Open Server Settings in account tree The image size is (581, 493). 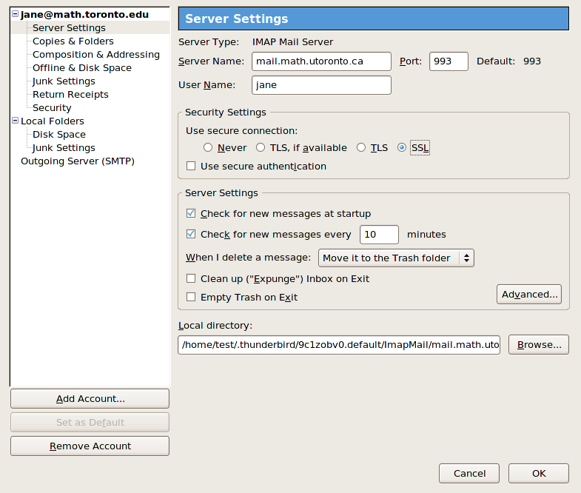(69, 28)
